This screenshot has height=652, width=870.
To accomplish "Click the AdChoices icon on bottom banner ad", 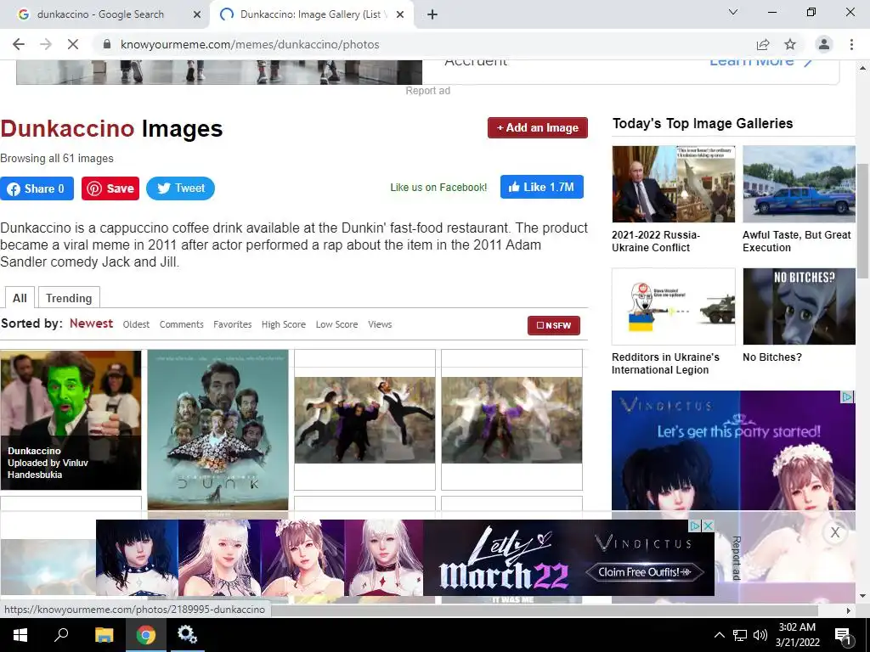I will coord(695,526).
